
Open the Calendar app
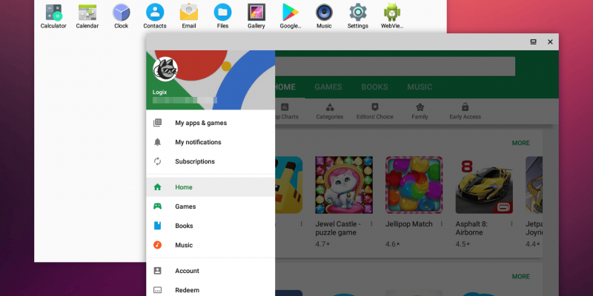click(x=87, y=16)
